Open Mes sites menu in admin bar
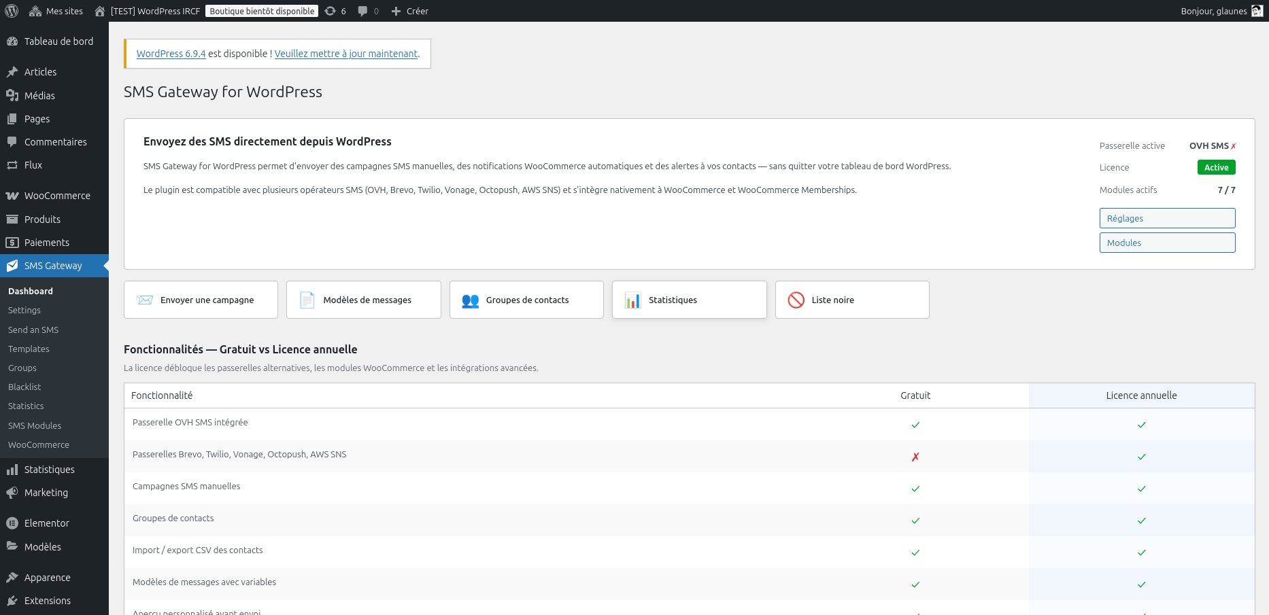Image resolution: width=1269 pixels, height=615 pixels. (x=56, y=11)
